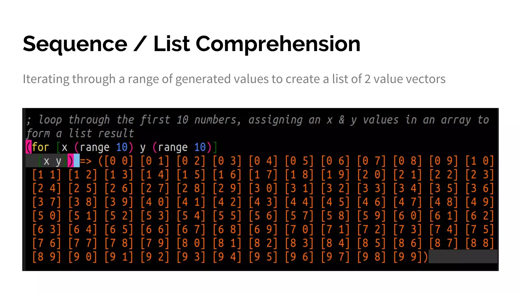Select the [9 9] vector at output end
This screenshot has height=293, width=521.
point(408,257)
